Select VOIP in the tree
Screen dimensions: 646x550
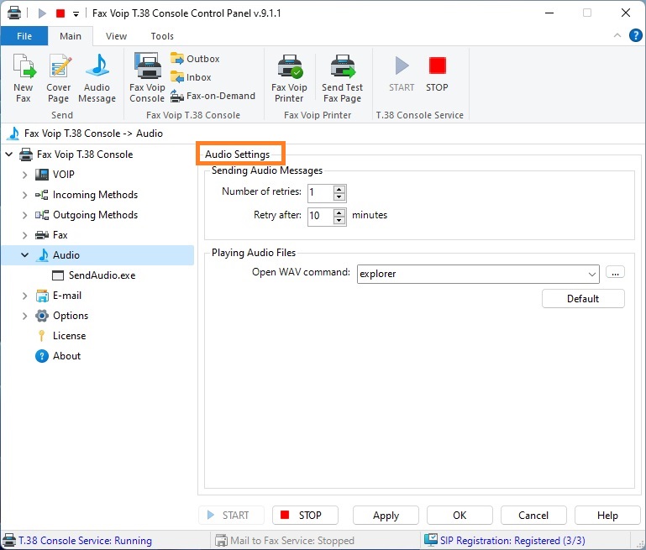64,175
